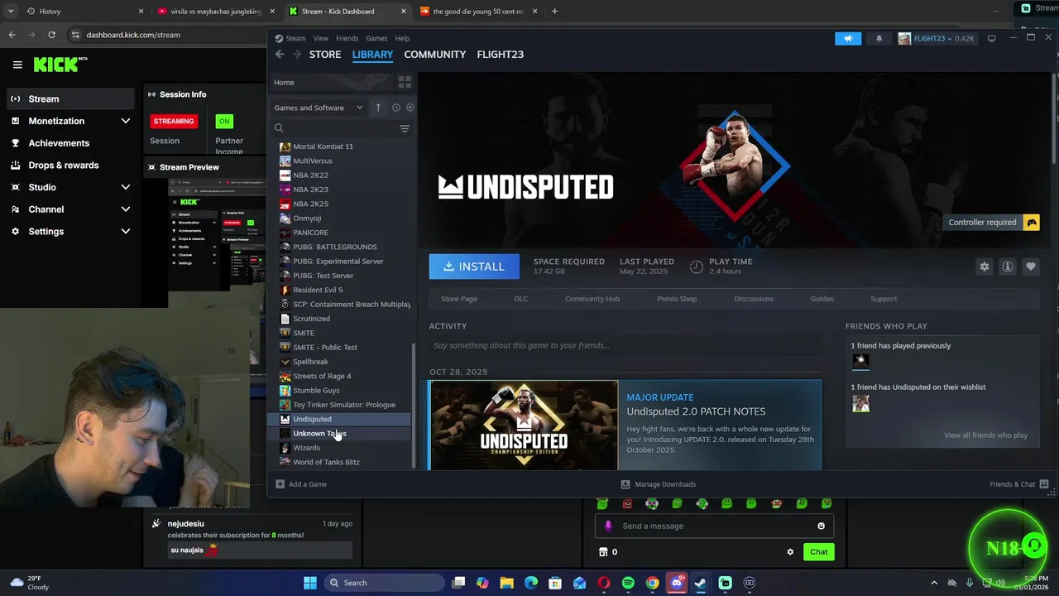Open Manage Downloads
The image size is (1059, 596).
pyautogui.click(x=658, y=484)
